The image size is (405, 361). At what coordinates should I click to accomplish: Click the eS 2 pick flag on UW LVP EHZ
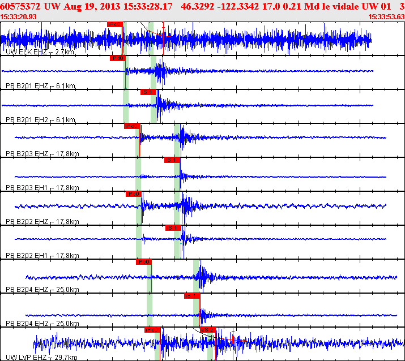(x=207, y=330)
